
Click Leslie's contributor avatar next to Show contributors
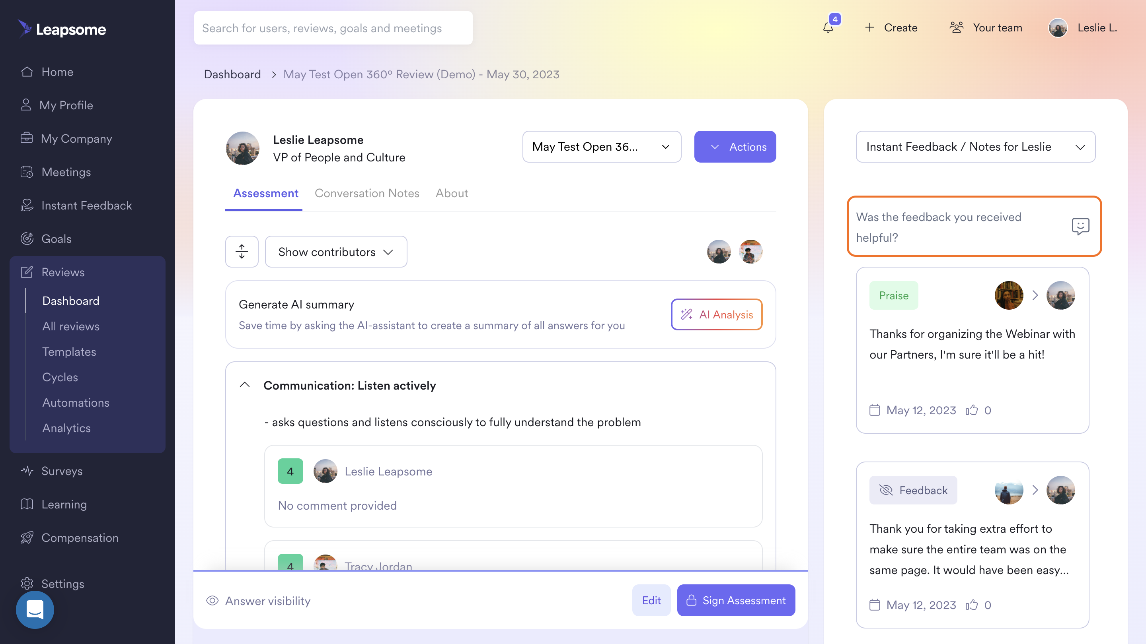[719, 251]
